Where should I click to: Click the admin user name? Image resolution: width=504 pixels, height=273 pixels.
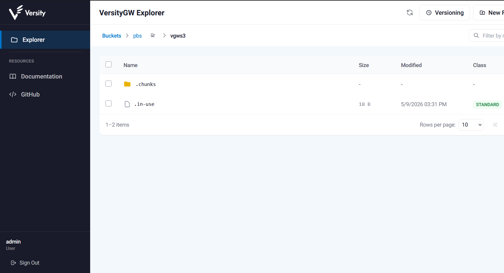(x=13, y=242)
